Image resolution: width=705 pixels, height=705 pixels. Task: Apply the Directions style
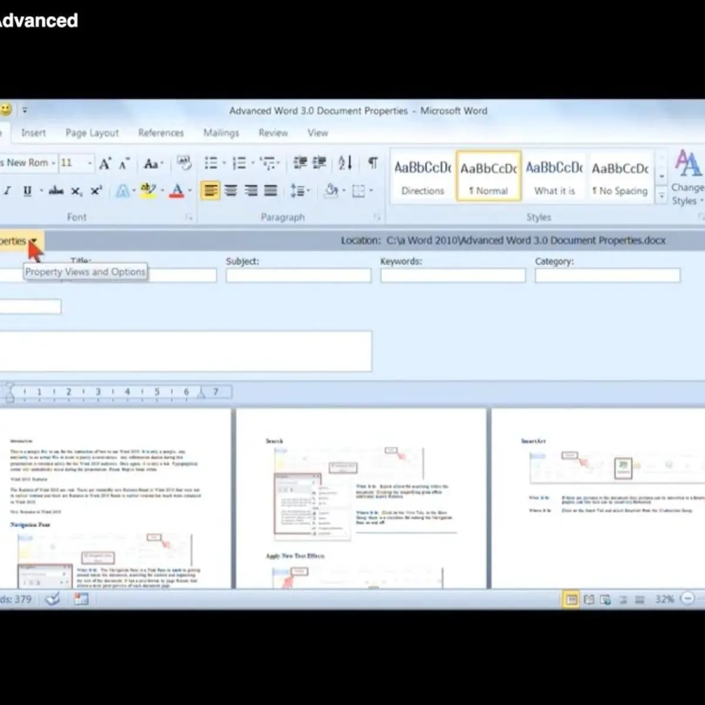click(423, 177)
